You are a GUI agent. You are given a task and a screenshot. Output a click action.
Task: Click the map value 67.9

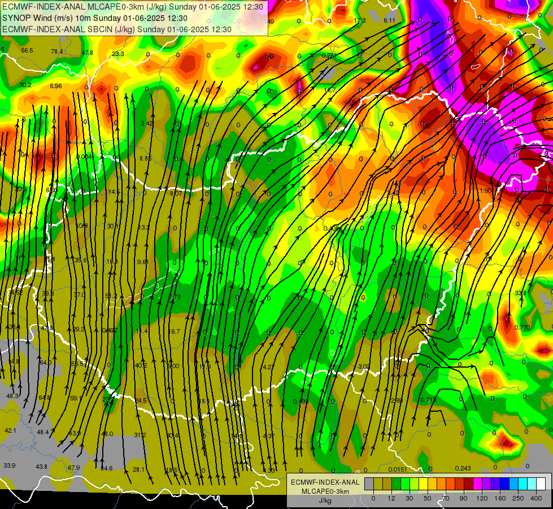73,468
